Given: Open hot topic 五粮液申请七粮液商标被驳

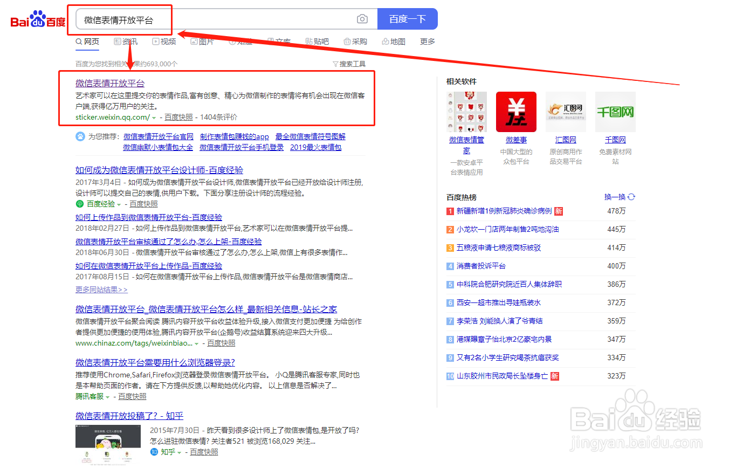Looking at the screenshot, I should (x=499, y=247).
